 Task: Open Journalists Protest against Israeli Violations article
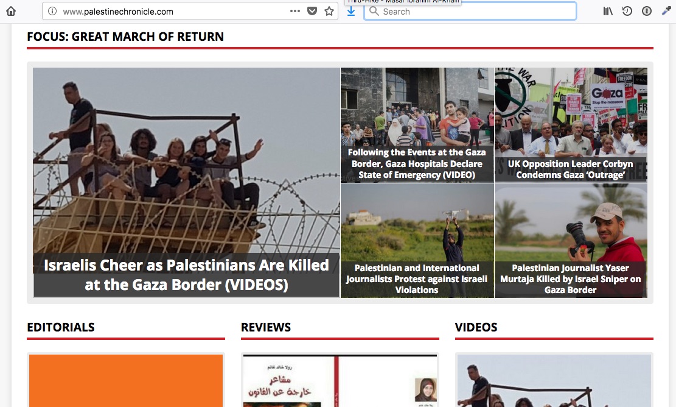point(417,279)
